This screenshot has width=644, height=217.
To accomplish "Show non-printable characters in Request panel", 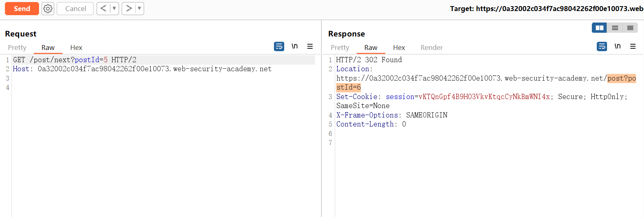I will [x=294, y=47].
